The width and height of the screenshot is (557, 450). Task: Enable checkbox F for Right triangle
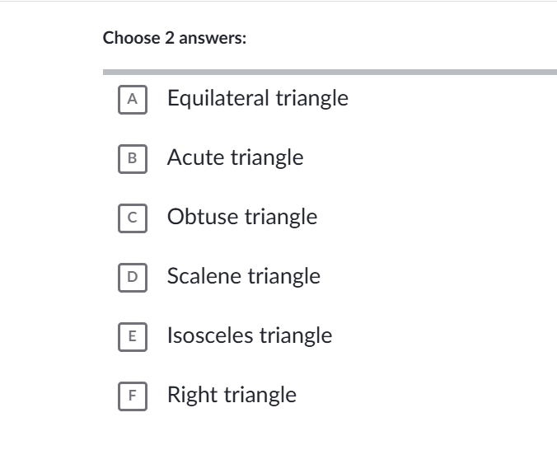click(132, 396)
